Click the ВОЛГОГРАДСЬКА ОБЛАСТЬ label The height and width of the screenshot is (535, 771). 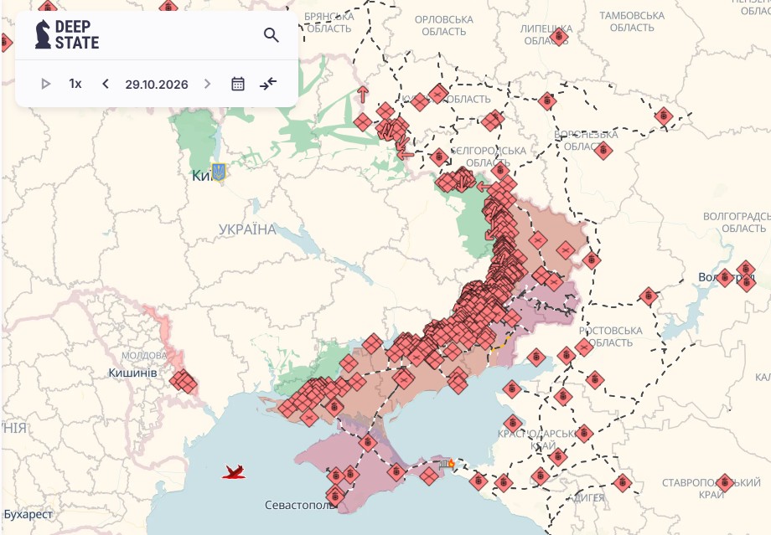(737, 222)
